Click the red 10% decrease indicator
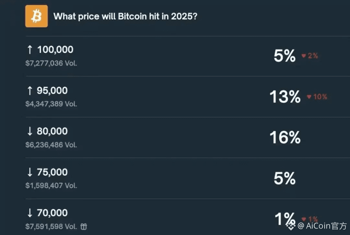Viewport: 350px width, 235px height. (x=317, y=97)
